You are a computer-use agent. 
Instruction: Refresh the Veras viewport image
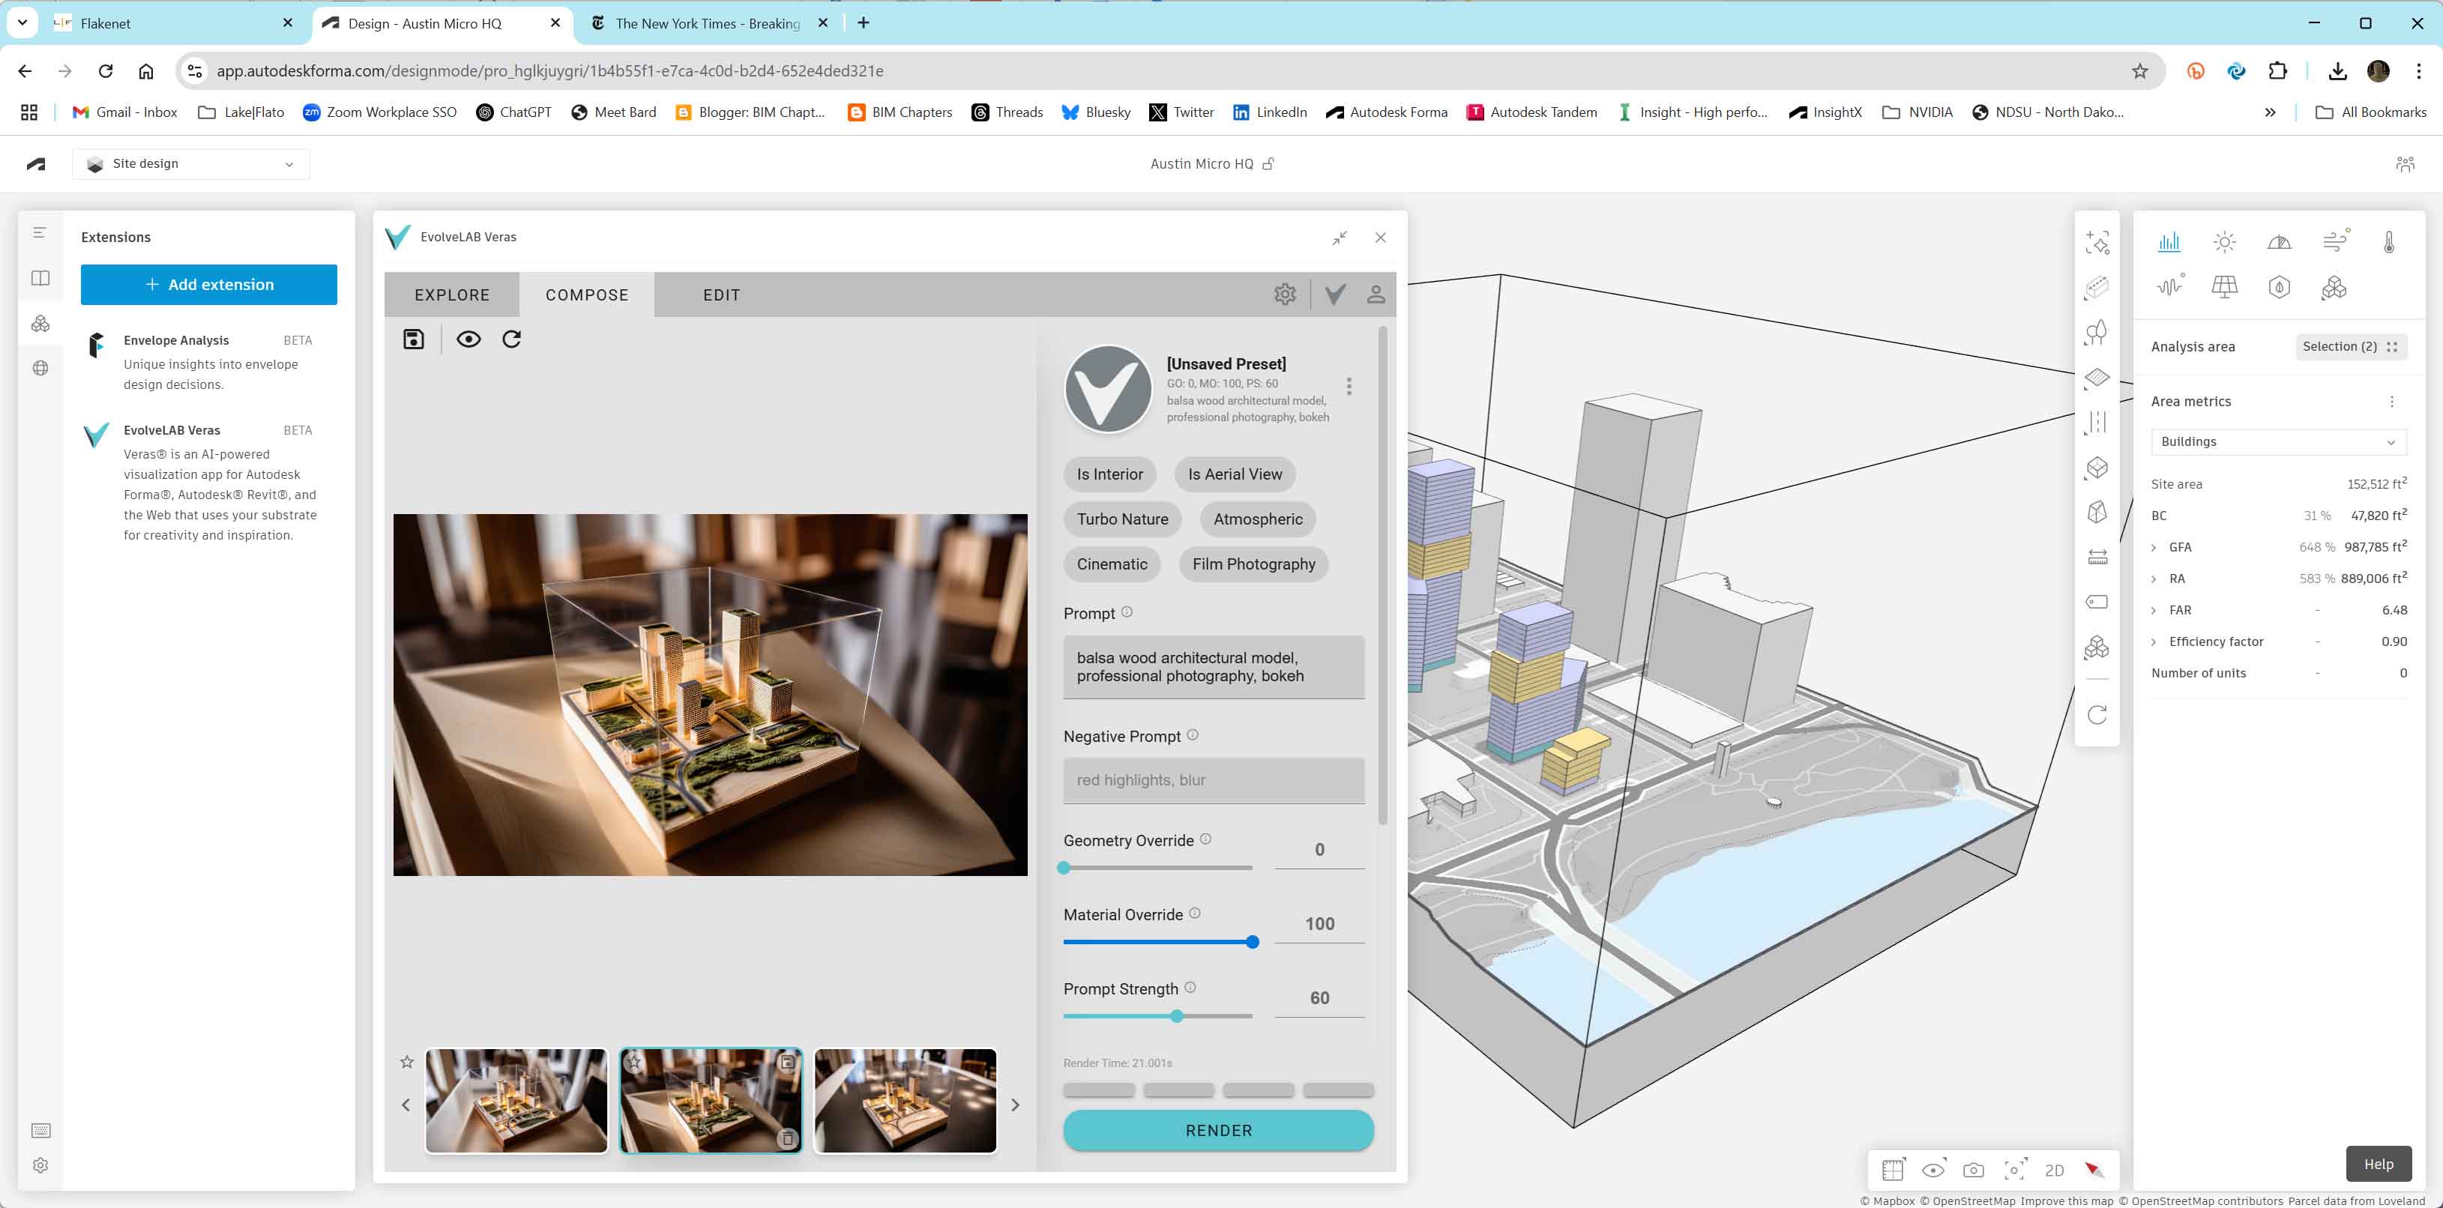pos(512,339)
